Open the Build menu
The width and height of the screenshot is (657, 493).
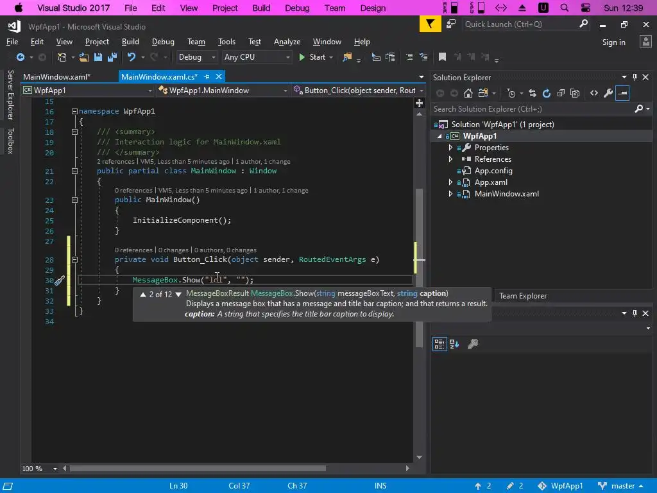(130, 42)
